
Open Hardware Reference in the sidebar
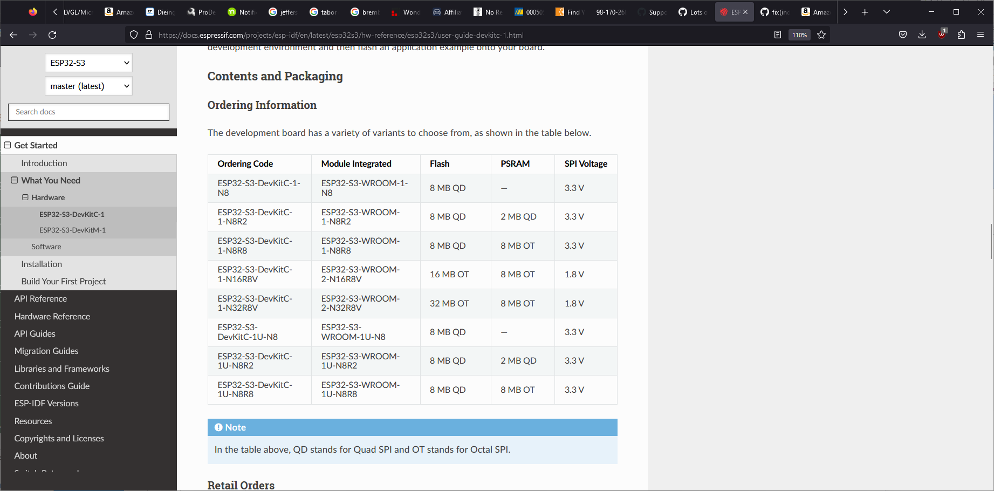click(52, 316)
